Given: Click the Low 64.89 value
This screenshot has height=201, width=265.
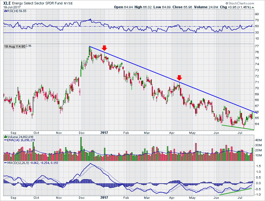Looking at the screenshot, I should (x=162, y=7).
